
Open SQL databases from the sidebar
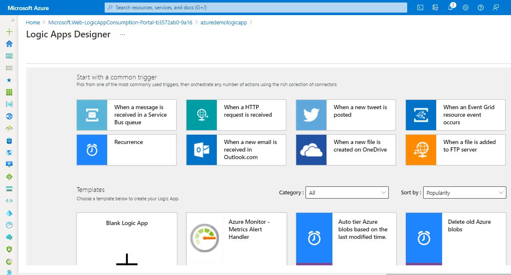pos(9,140)
